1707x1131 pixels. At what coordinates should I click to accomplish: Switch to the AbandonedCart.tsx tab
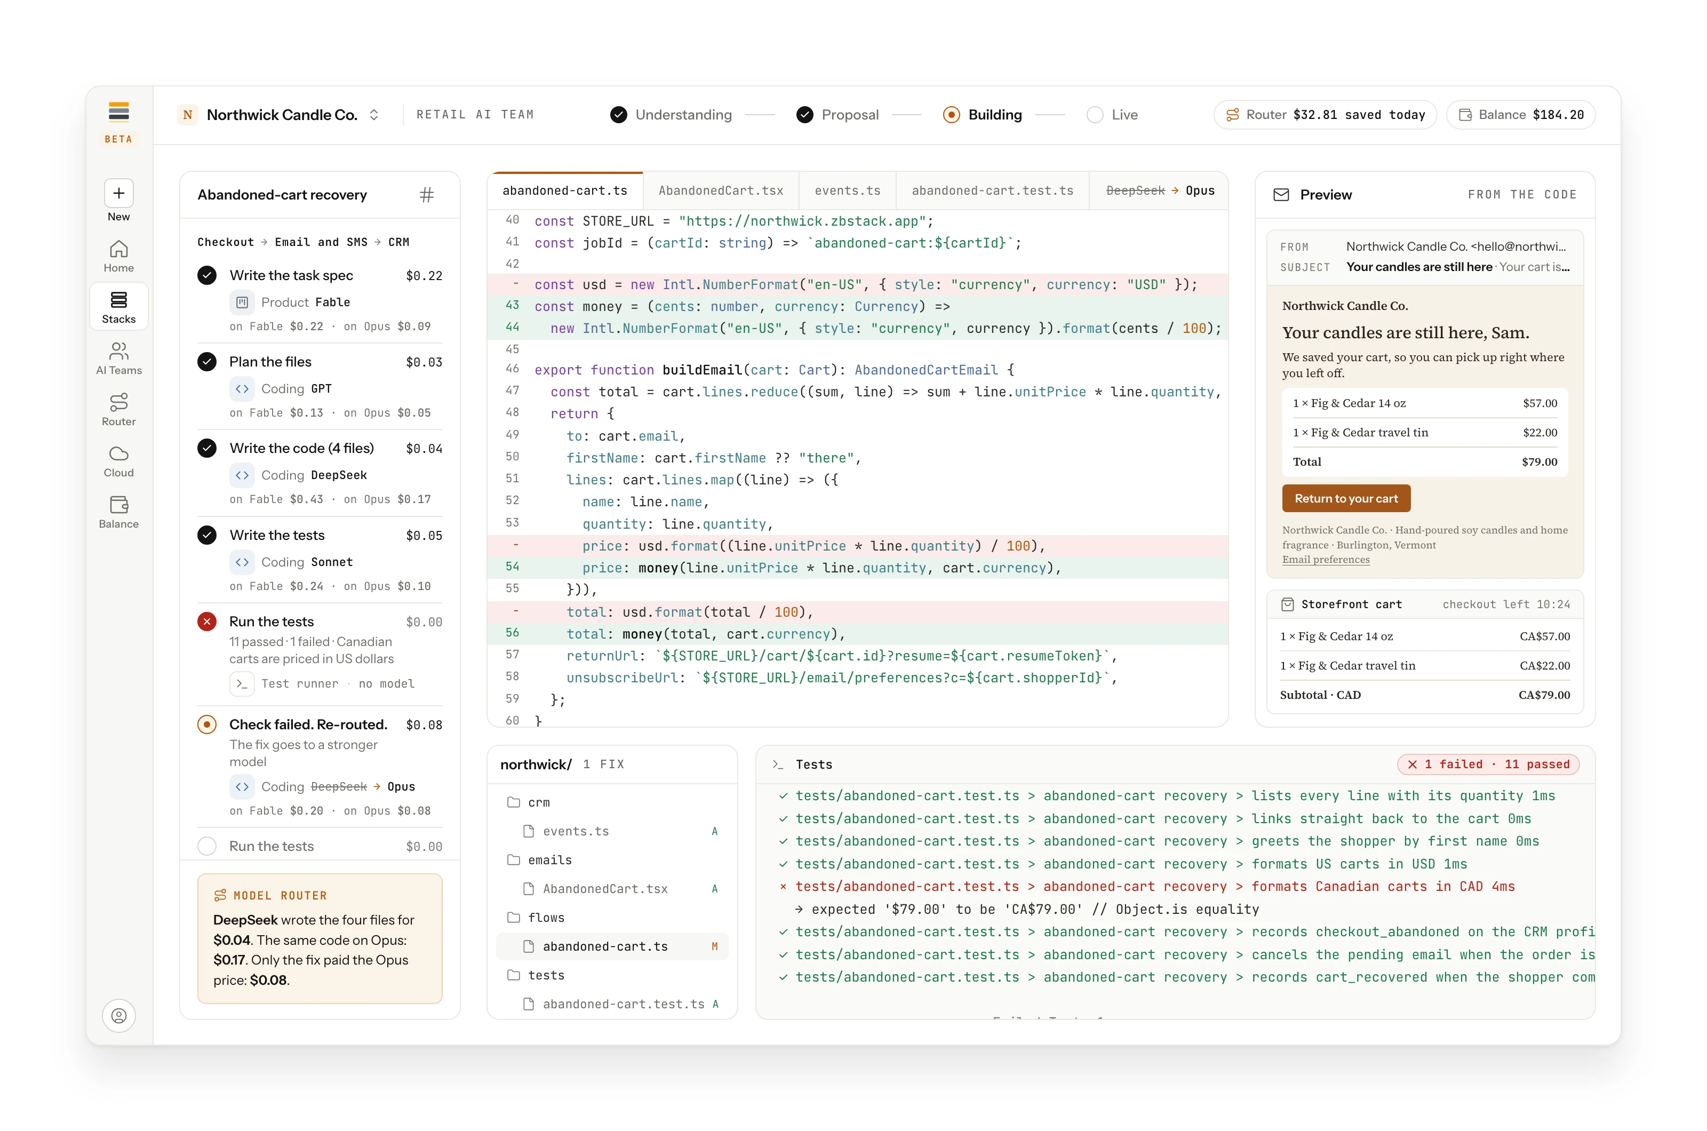coord(721,190)
